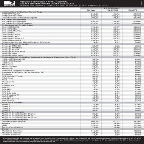Screen dimensions: 144x144
Task: Select the 'PPV HD' row label
Action: [x=6, y=90]
